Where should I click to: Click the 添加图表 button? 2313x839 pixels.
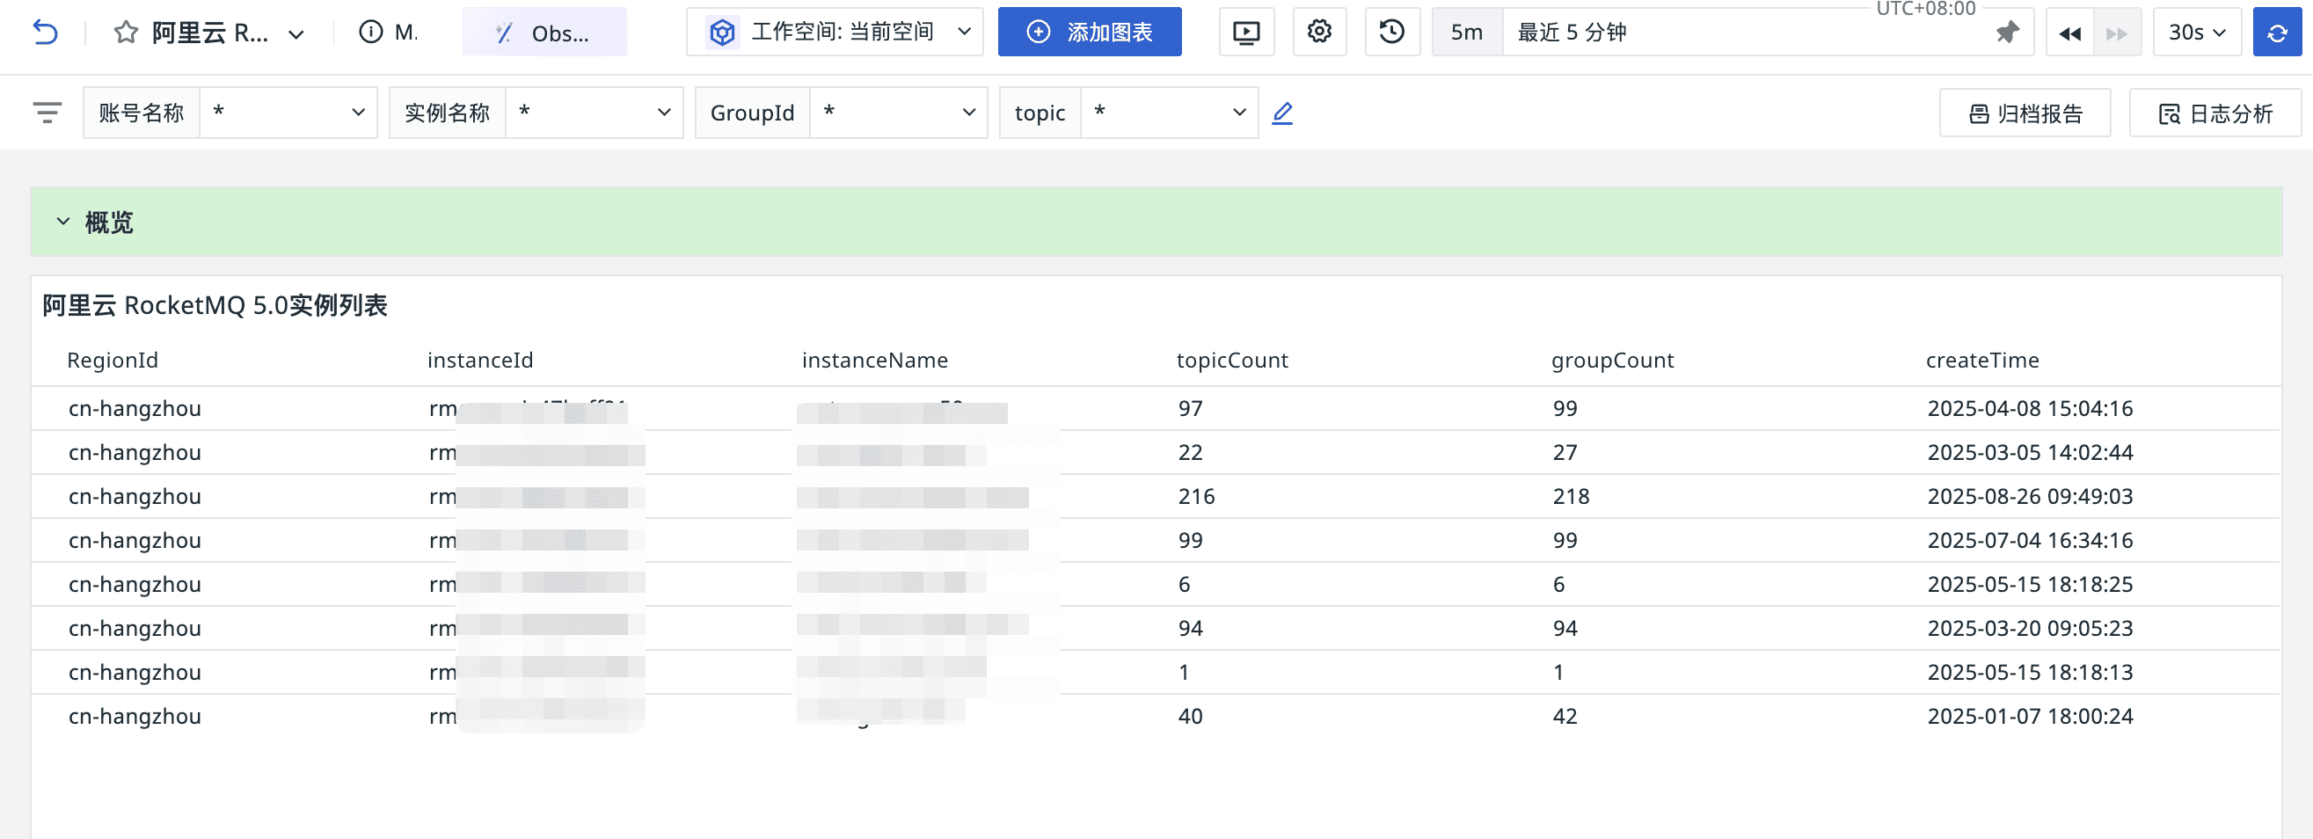click(x=1089, y=33)
